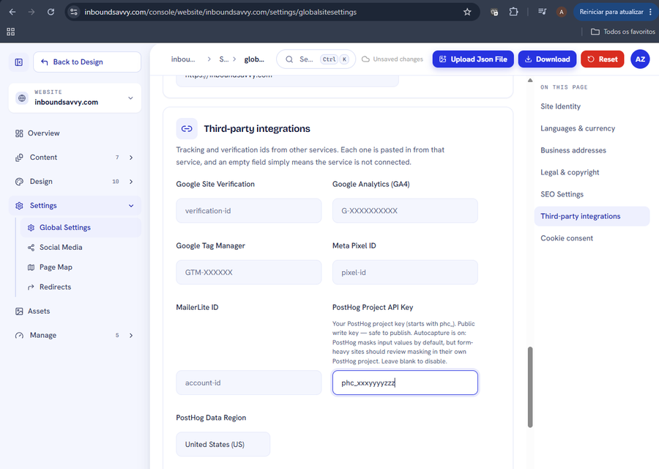Click the Overview dashboard icon
The height and width of the screenshot is (469, 659).
click(19, 133)
